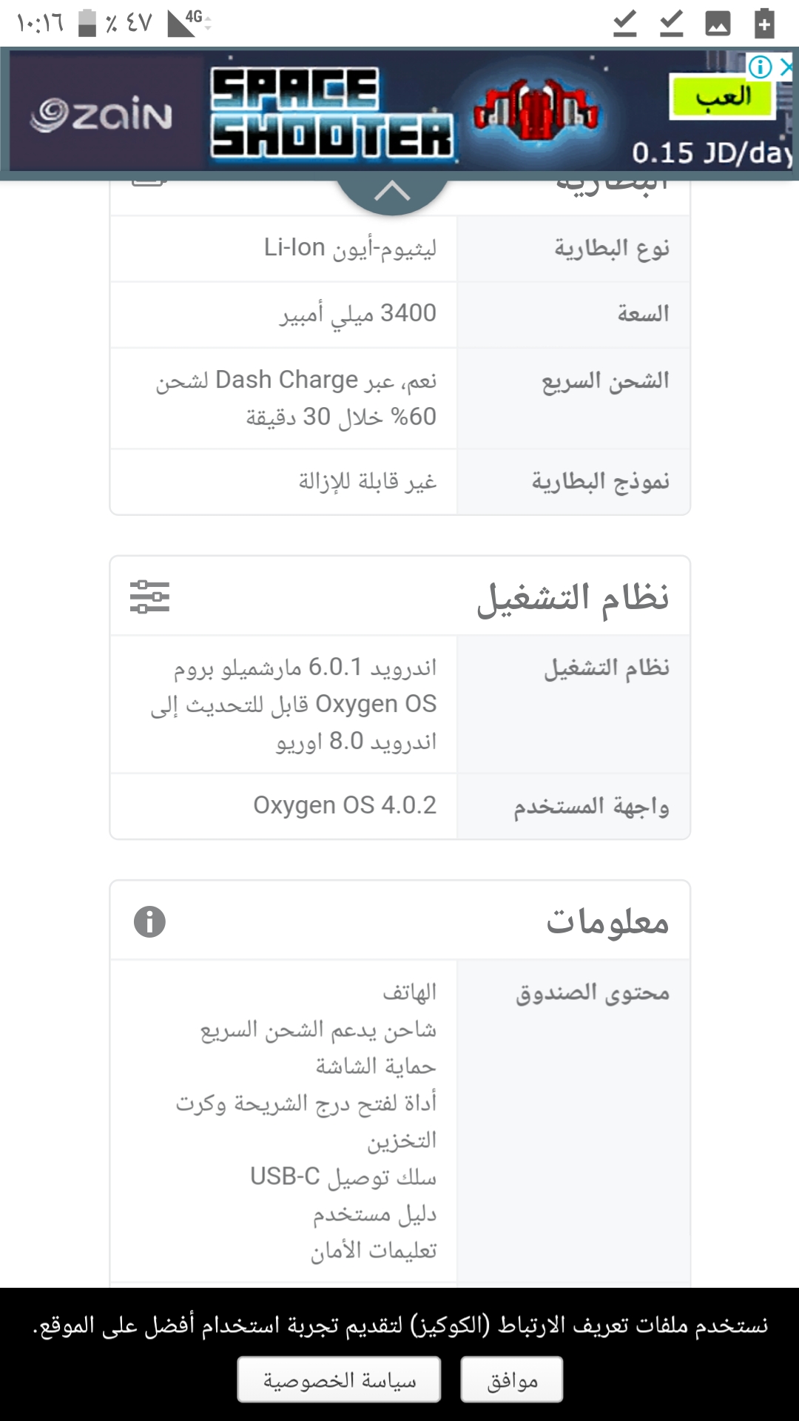The height and width of the screenshot is (1421, 799).
Task: Tap the 4G signal indicator
Action: click(188, 23)
